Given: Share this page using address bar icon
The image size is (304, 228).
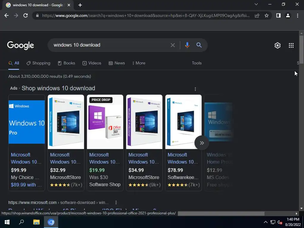Looking at the screenshot, I should (257, 15).
